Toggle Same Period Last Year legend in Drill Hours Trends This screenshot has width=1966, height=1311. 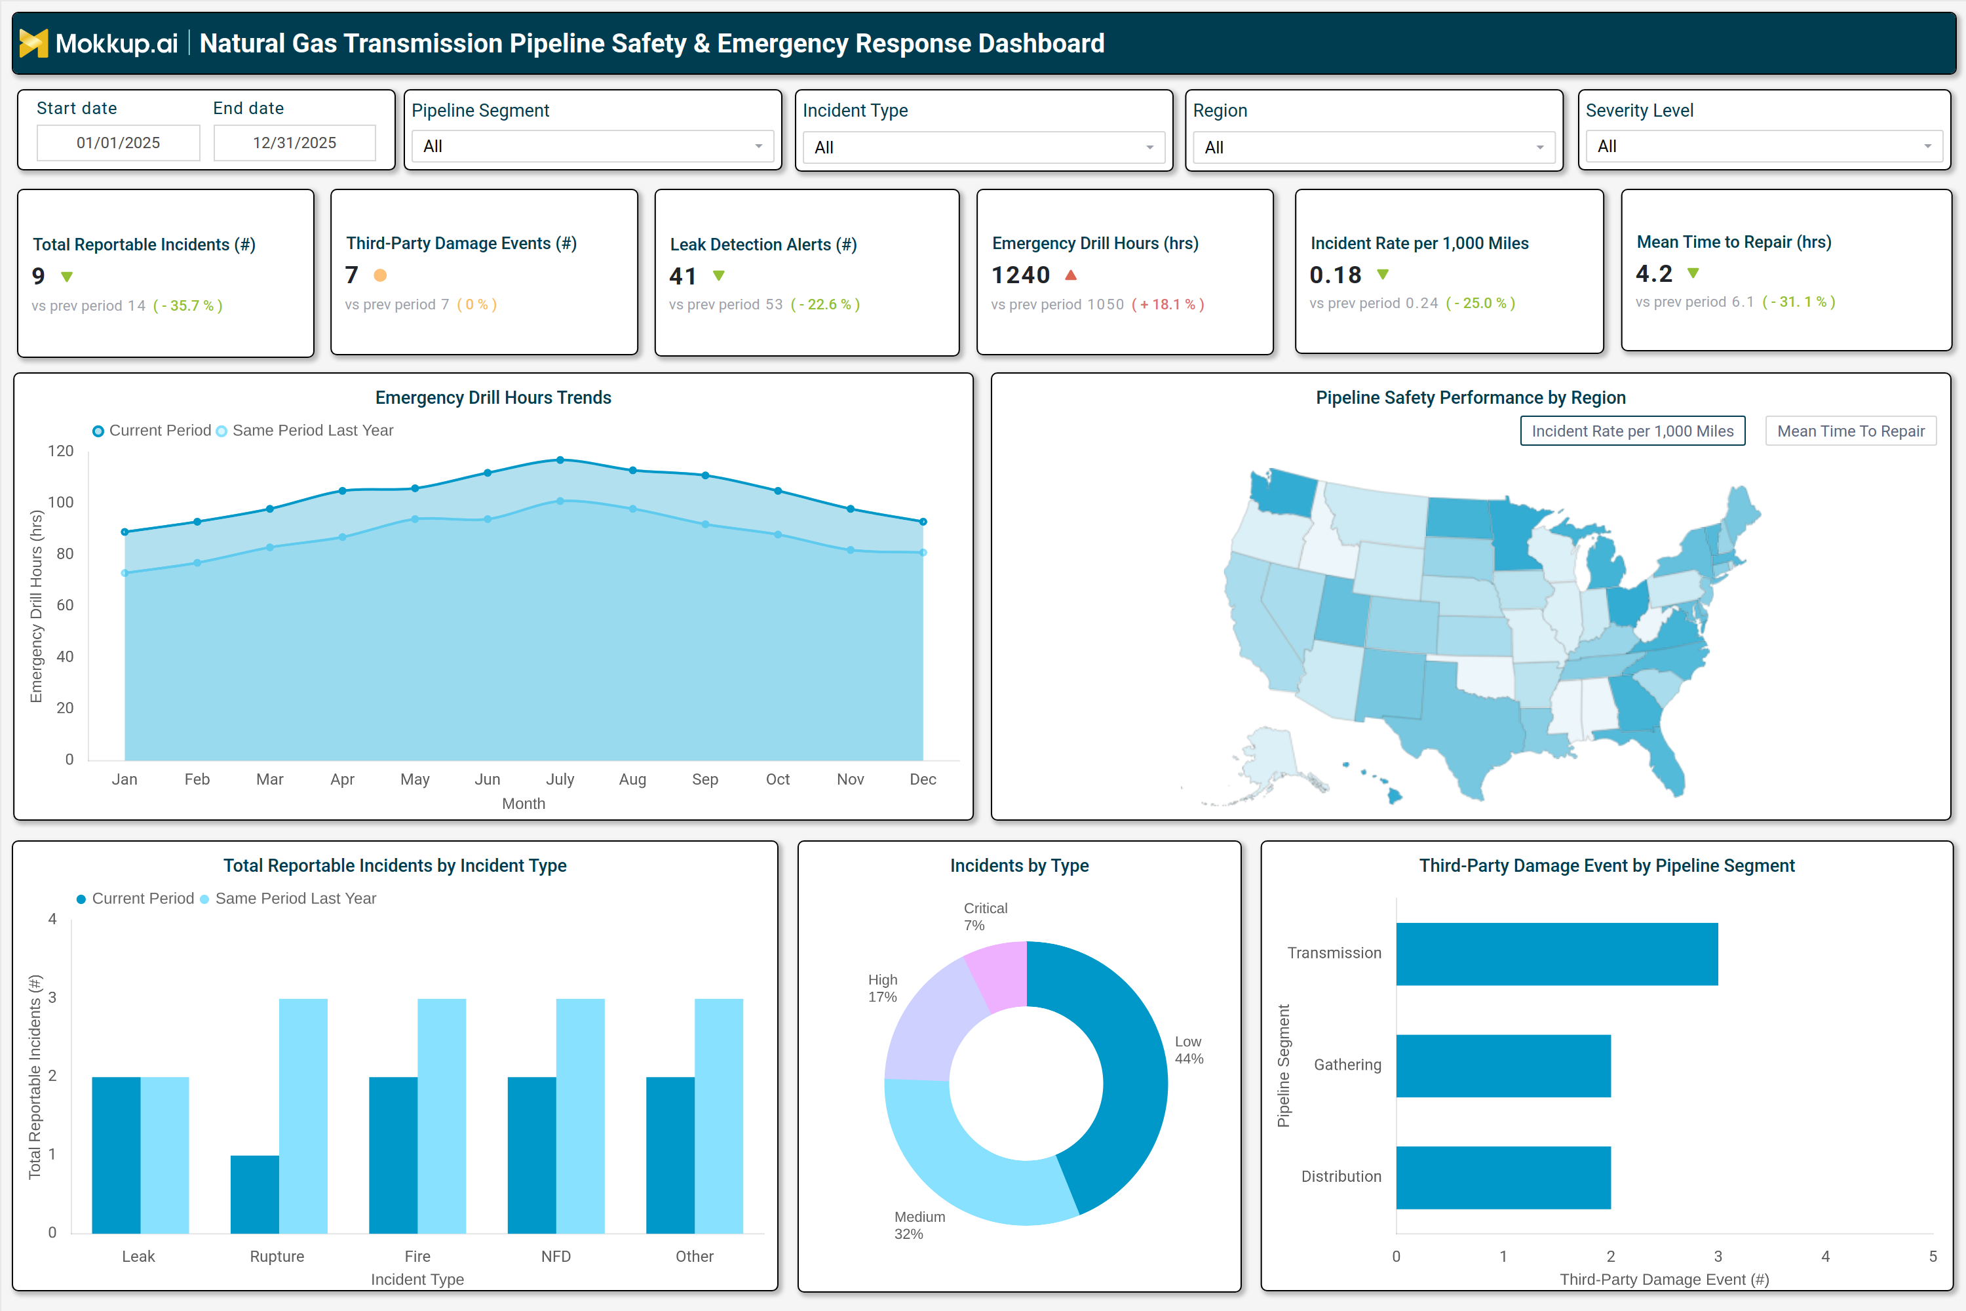pyautogui.click(x=304, y=431)
